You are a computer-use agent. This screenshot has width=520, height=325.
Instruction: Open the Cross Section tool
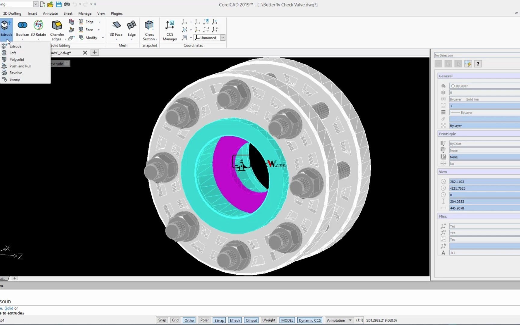pyautogui.click(x=149, y=26)
